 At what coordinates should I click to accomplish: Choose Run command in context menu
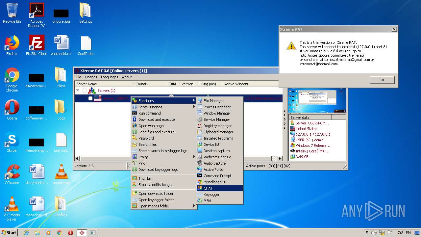click(164, 113)
